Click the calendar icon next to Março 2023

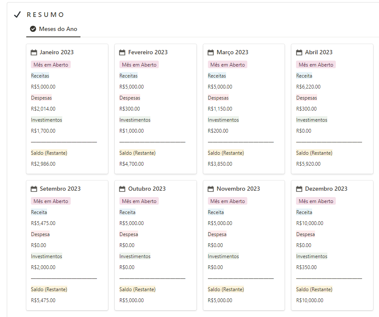pos(211,53)
